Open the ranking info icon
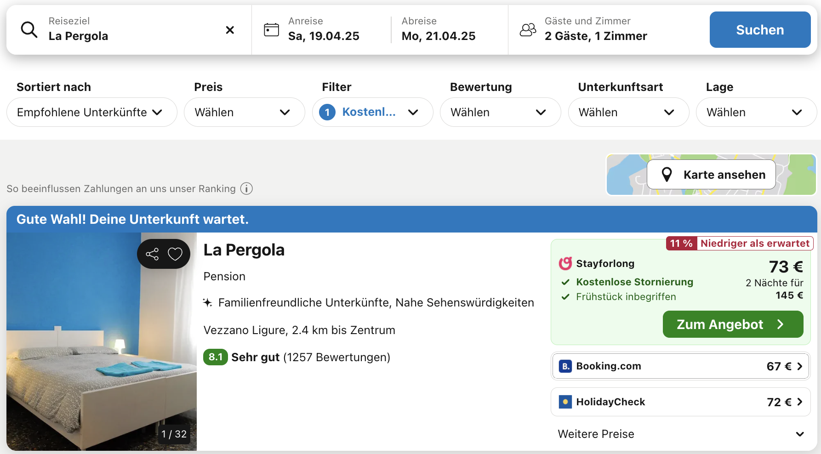The image size is (821, 454). 246,189
